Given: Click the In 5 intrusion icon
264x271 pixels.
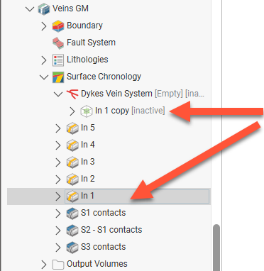Looking at the screenshot, I should click(72, 128).
